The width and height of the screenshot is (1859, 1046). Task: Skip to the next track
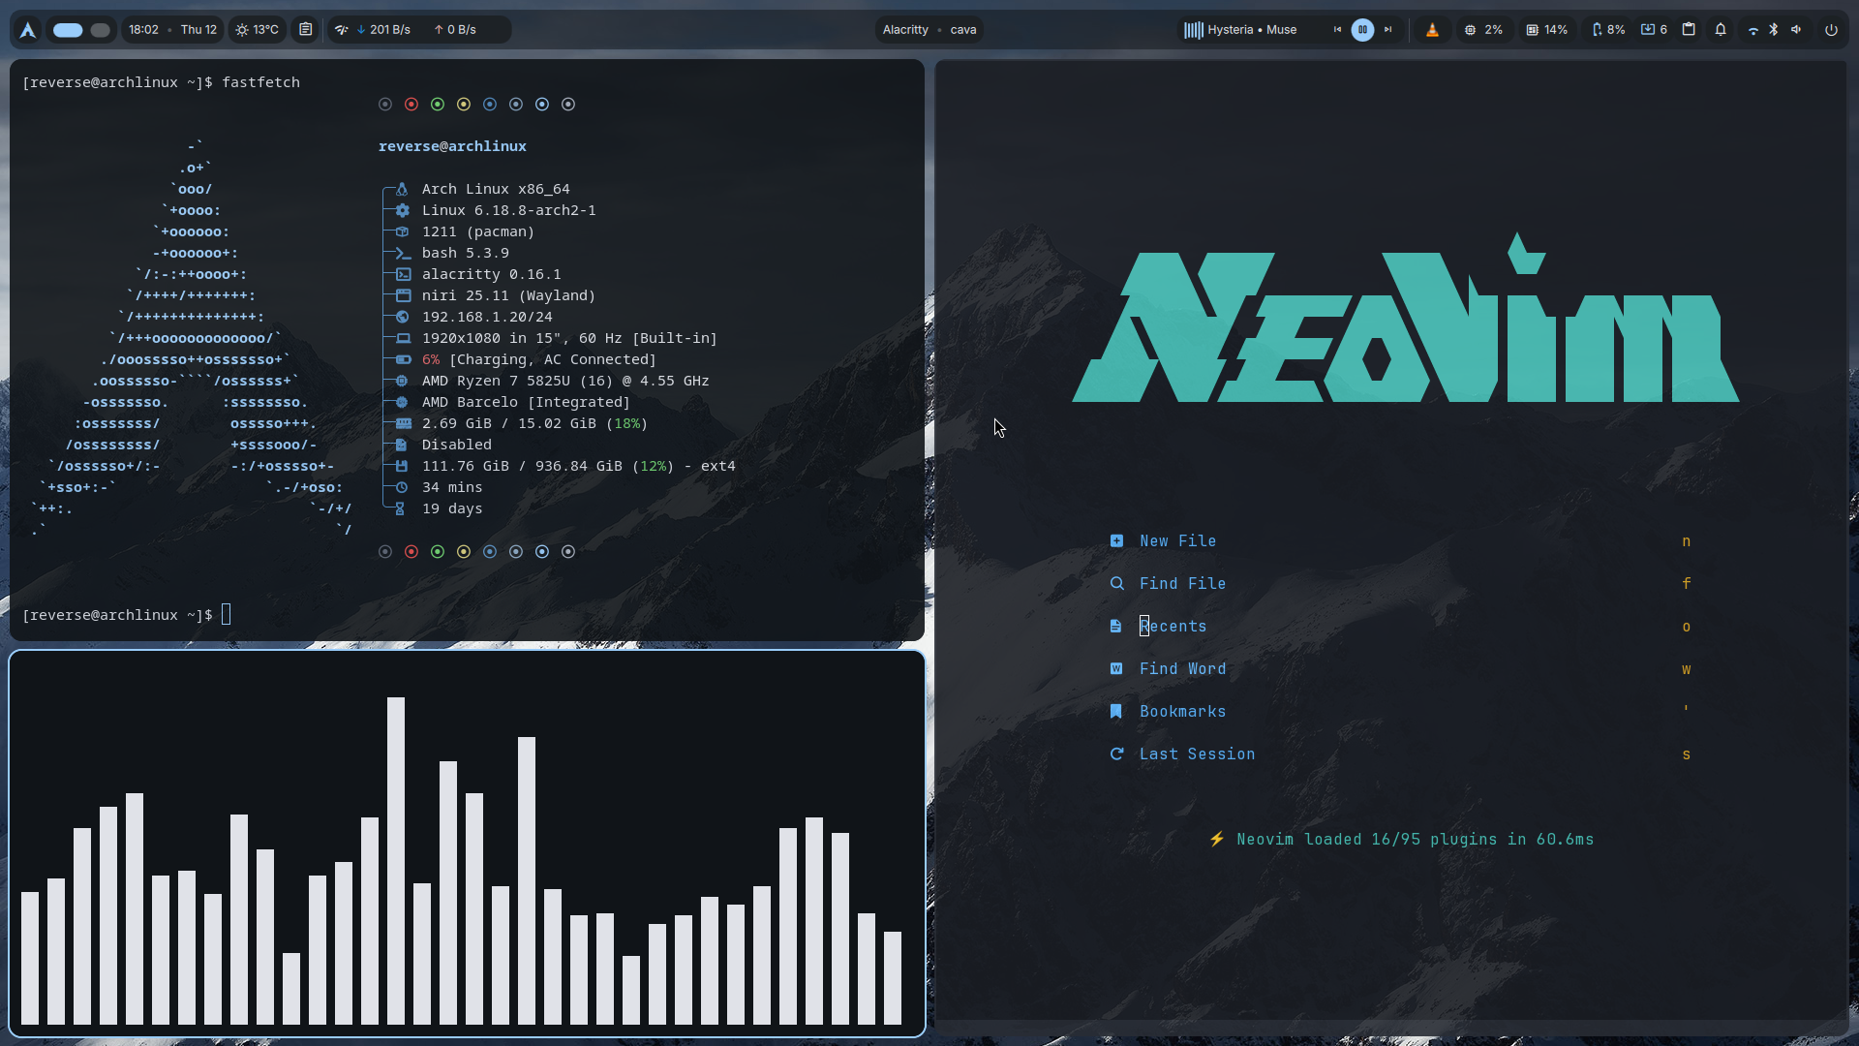[x=1387, y=30]
